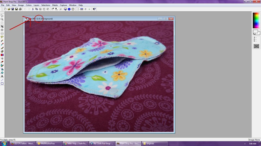Viewport: 261px width, 146px height.
Task: Click the Open file toolbar icon
Action: pos(9,9)
